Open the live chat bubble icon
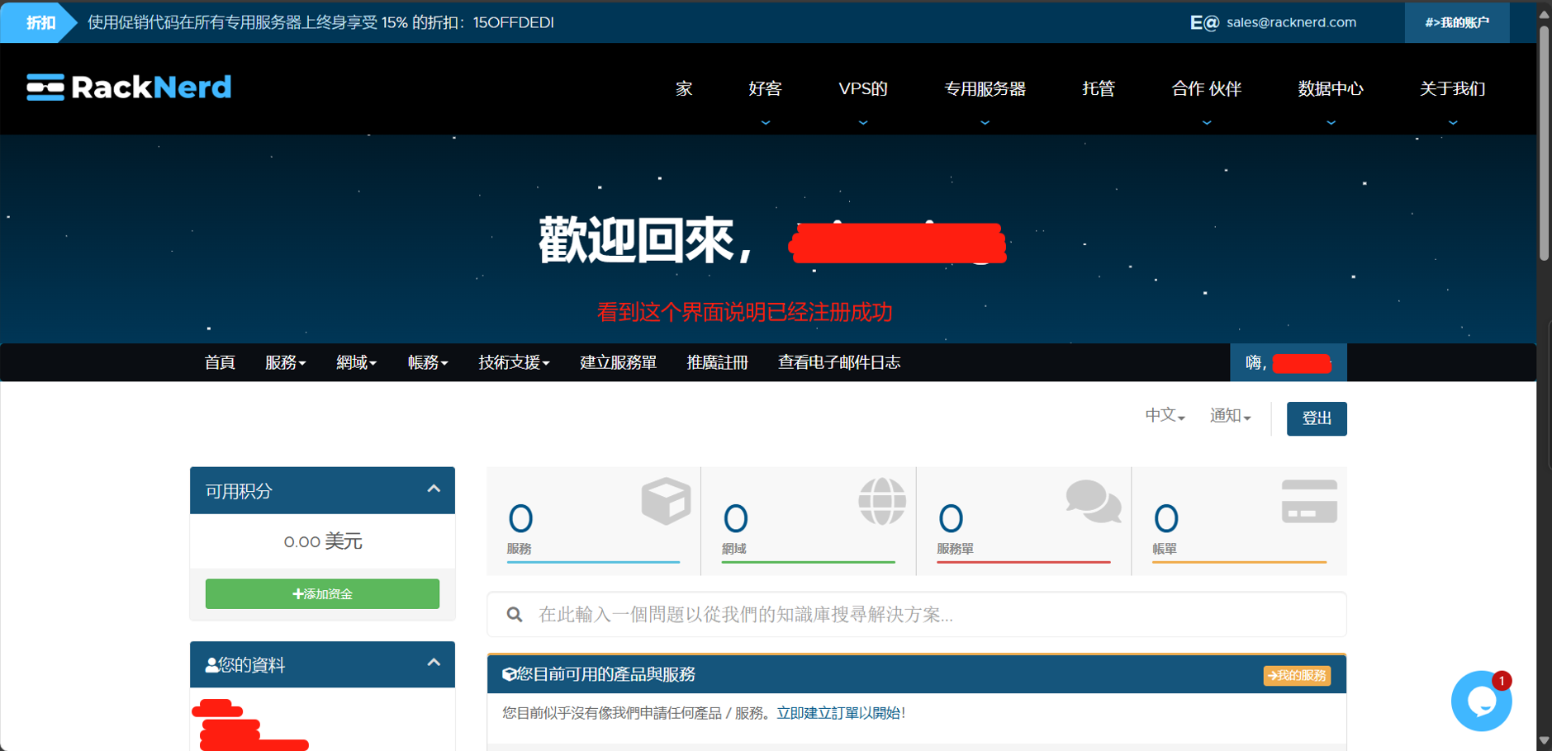This screenshot has height=751, width=1552. (1481, 701)
